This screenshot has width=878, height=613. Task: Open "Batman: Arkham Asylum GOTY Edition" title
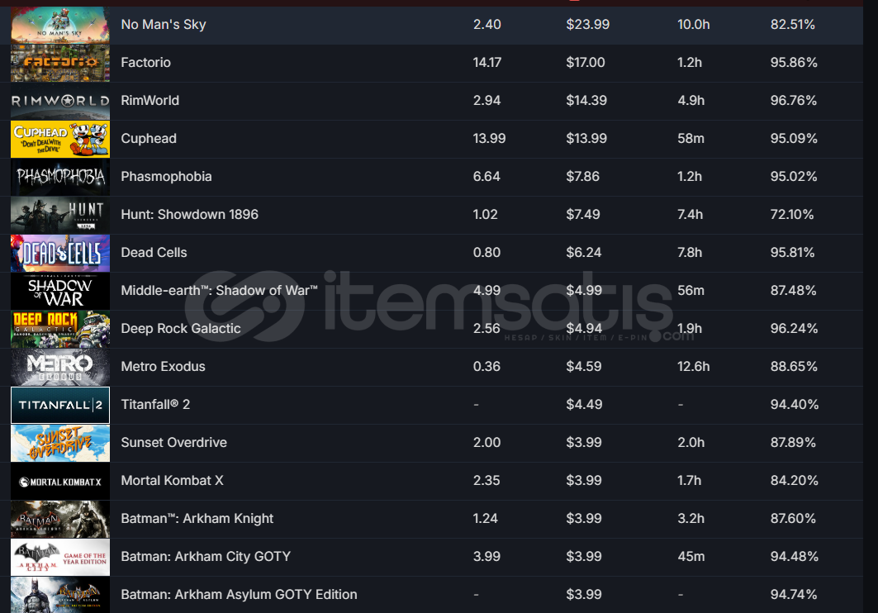pyautogui.click(x=239, y=595)
